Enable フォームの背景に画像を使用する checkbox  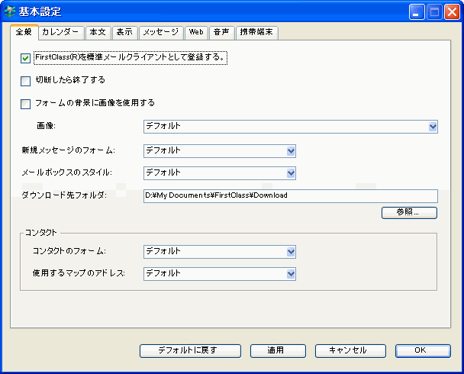coord(26,104)
